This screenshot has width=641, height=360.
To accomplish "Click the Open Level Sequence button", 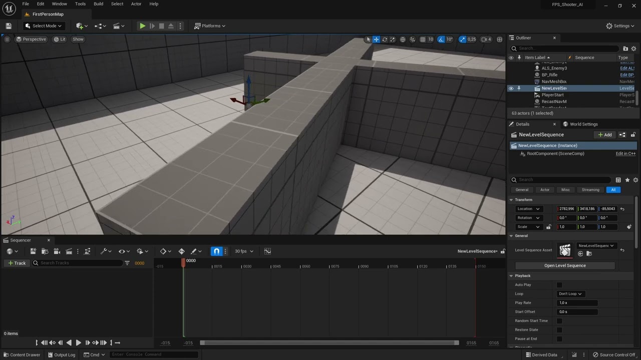I will [x=565, y=265].
